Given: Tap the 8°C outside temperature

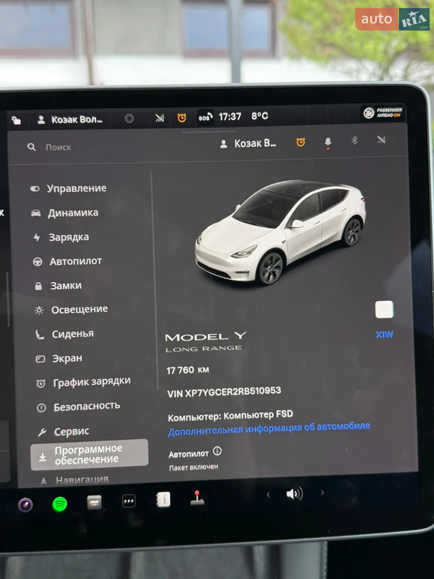Looking at the screenshot, I should 260,116.
